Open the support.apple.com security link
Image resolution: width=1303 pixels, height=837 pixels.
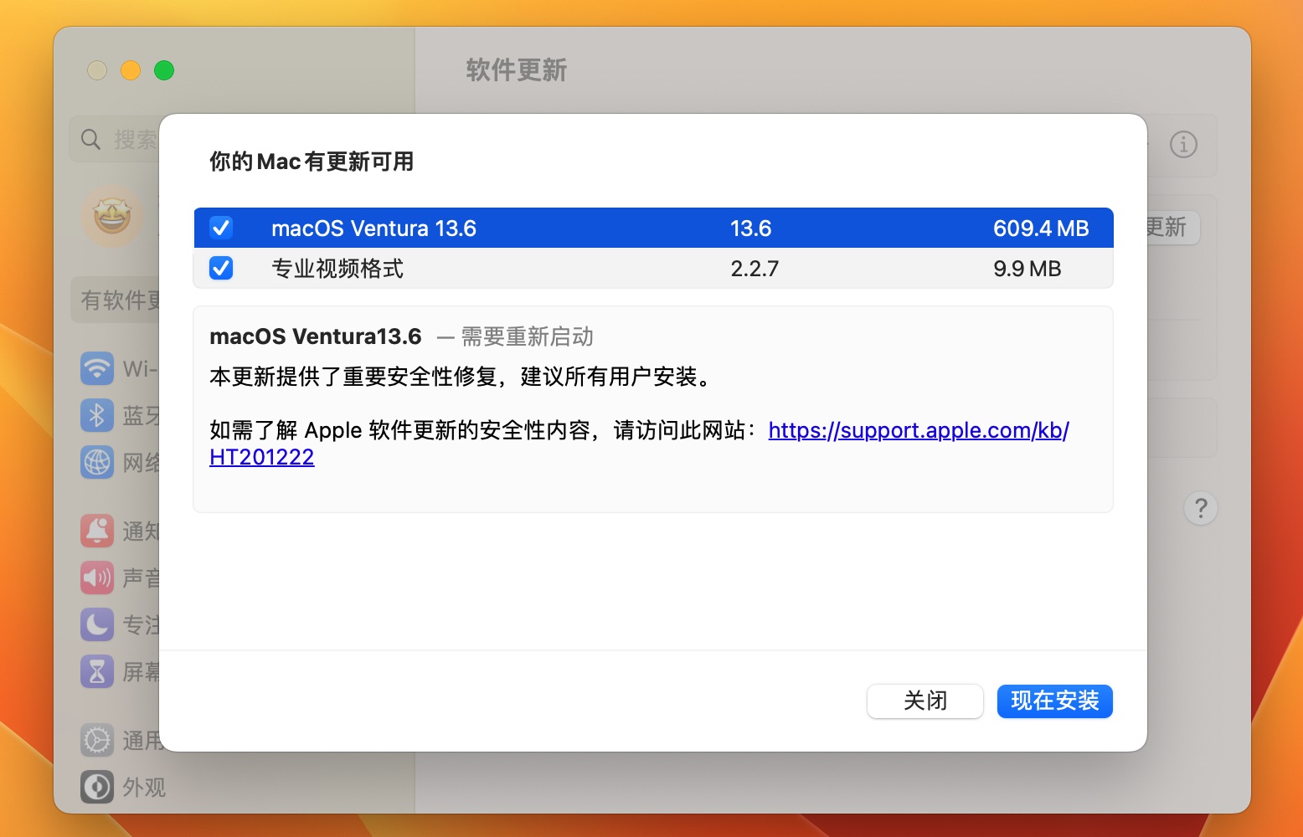tap(918, 430)
